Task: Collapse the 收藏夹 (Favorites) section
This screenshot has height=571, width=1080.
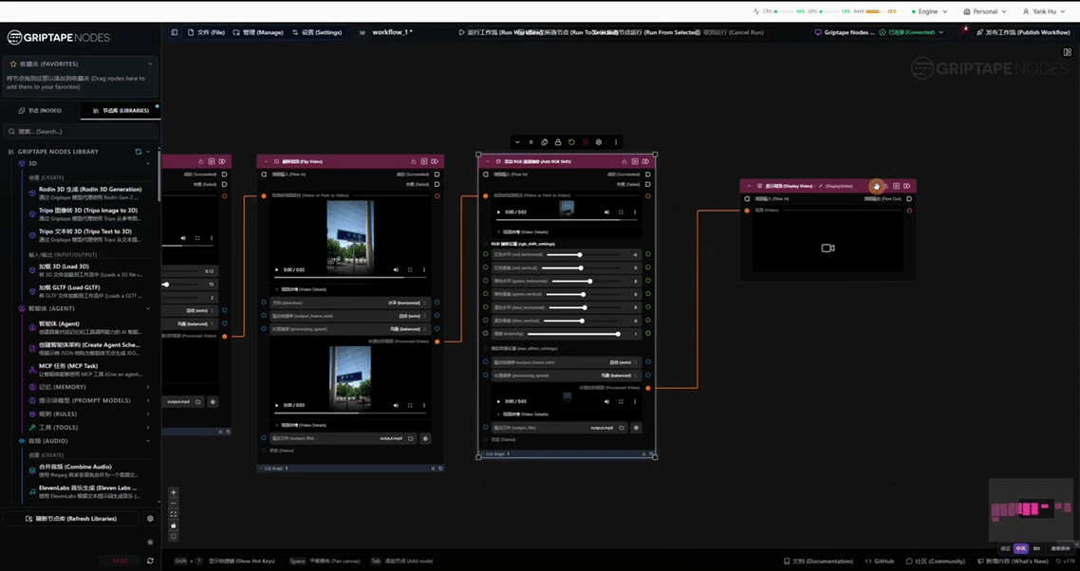Action: pos(150,64)
